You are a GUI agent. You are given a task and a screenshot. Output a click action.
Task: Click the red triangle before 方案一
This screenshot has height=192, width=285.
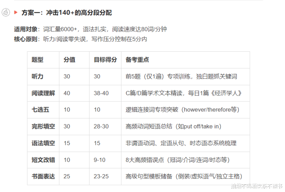point(16,12)
